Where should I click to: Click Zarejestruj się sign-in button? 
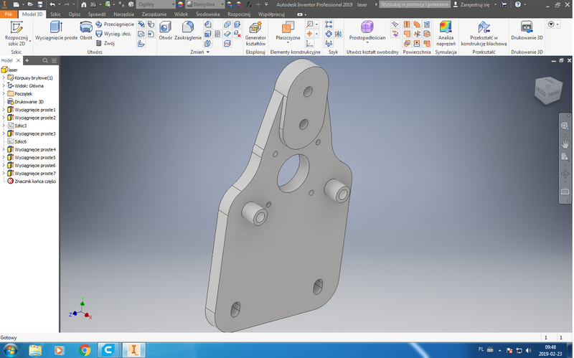coord(471,4)
